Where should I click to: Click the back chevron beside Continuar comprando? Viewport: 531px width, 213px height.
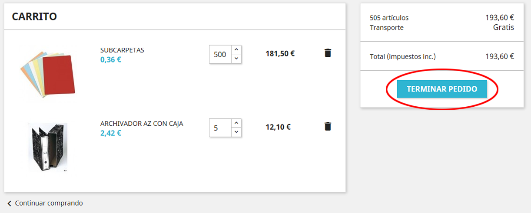pos(10,203)
